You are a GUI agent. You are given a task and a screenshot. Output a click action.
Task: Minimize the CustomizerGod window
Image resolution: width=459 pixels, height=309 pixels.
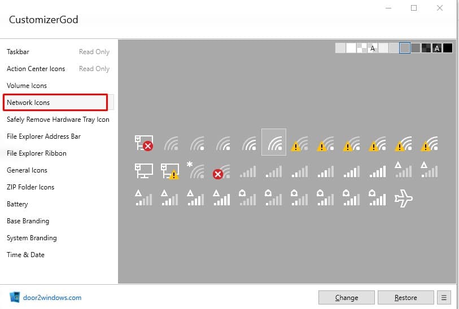pyautogui.click(x=388, y=8)
